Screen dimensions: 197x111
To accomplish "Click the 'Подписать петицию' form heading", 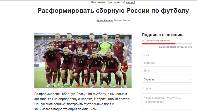I will point(163,35).
